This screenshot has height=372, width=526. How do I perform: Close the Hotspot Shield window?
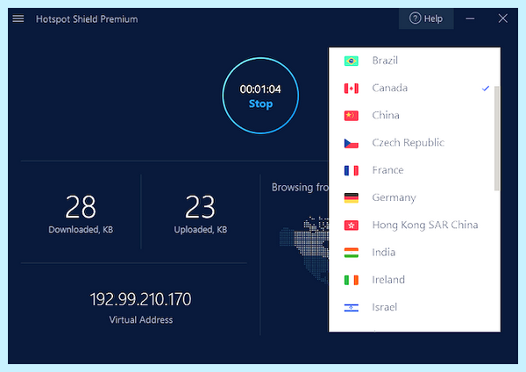pyautogui.click(x=502, y=18)
